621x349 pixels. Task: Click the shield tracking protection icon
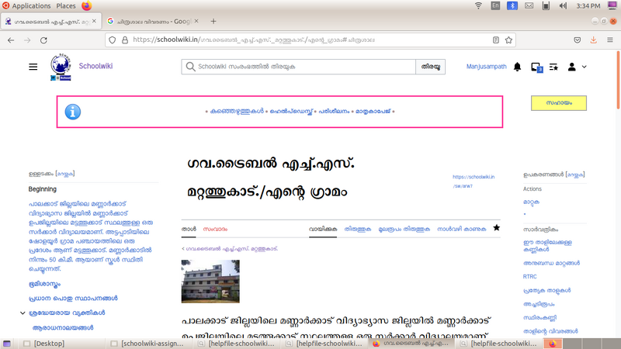point(113,40)
